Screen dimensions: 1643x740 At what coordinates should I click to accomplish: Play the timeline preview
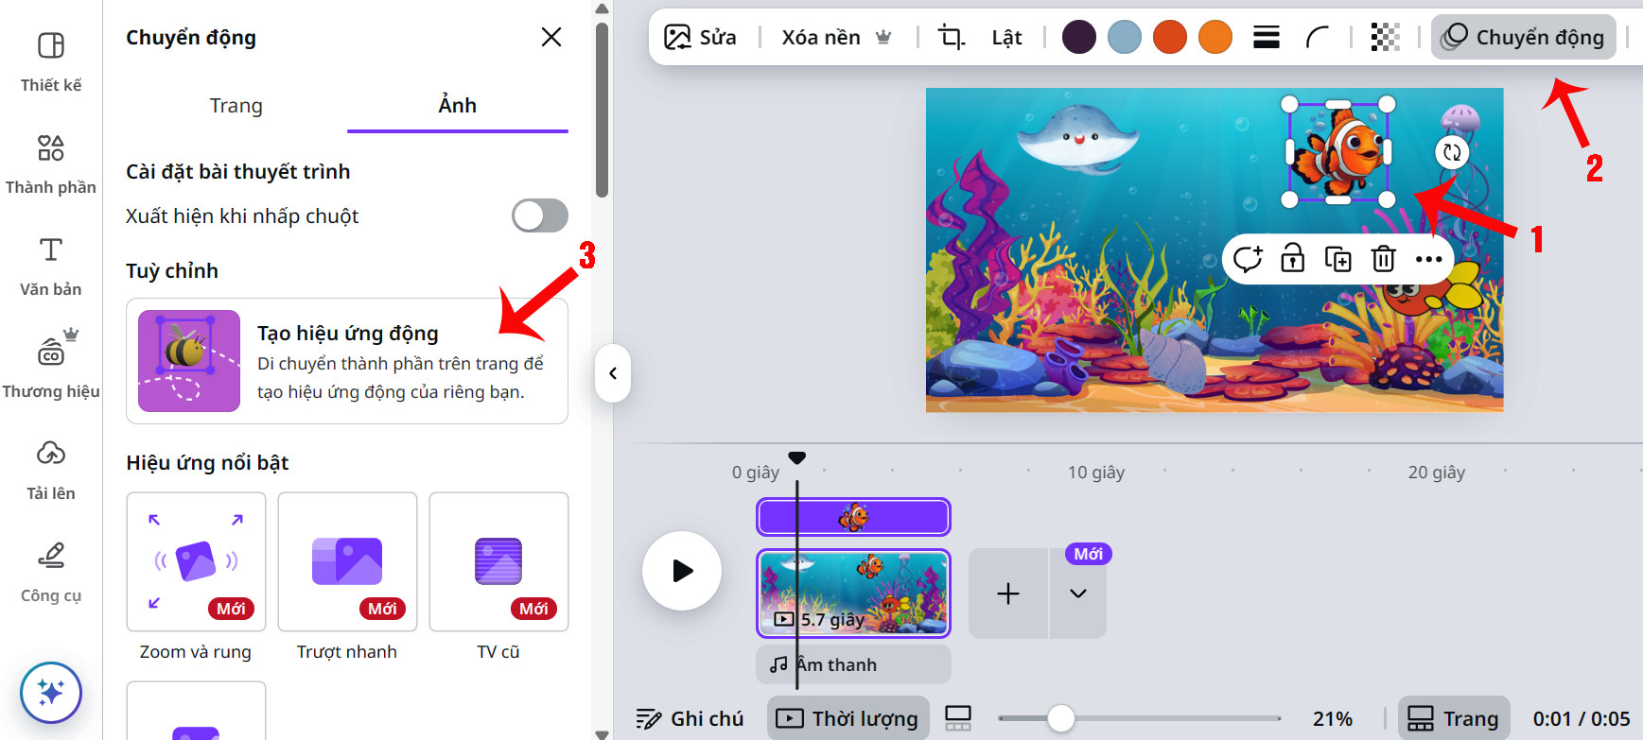click(682, 571)
